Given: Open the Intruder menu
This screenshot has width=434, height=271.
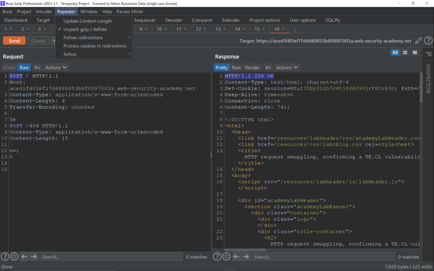Looking at the screenshot, I should click(44, 12).
